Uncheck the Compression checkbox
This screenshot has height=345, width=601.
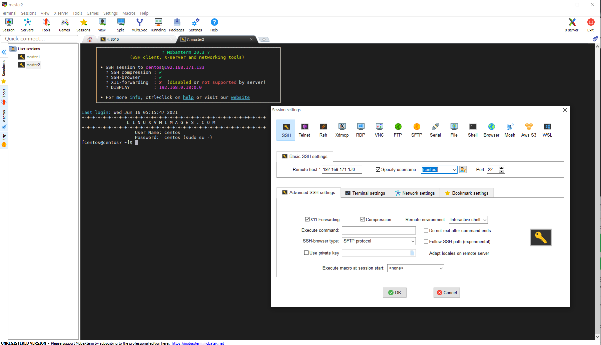click(363, 219)
